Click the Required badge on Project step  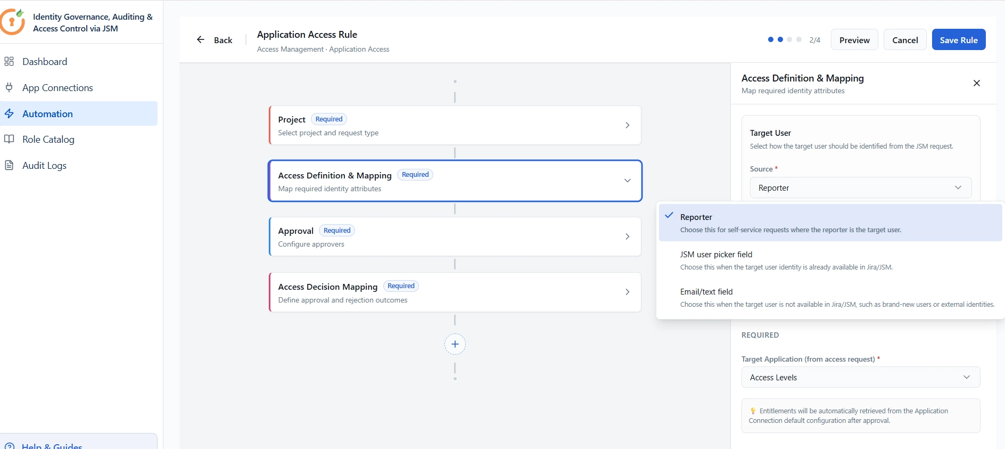[x=329, y=119]
